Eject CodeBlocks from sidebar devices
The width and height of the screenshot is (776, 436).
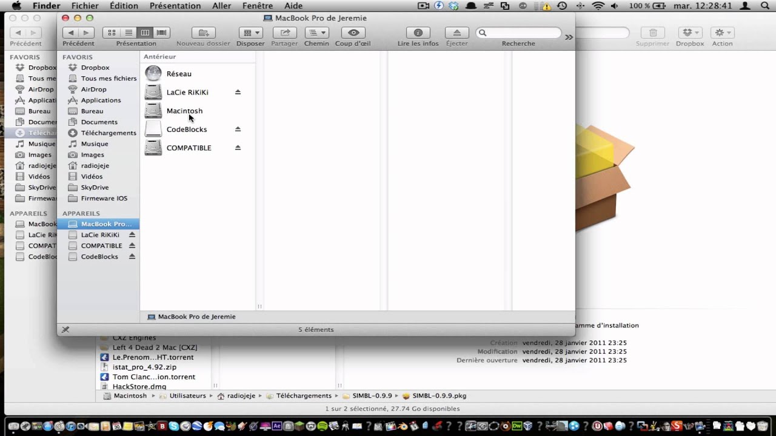pos(132,257)
